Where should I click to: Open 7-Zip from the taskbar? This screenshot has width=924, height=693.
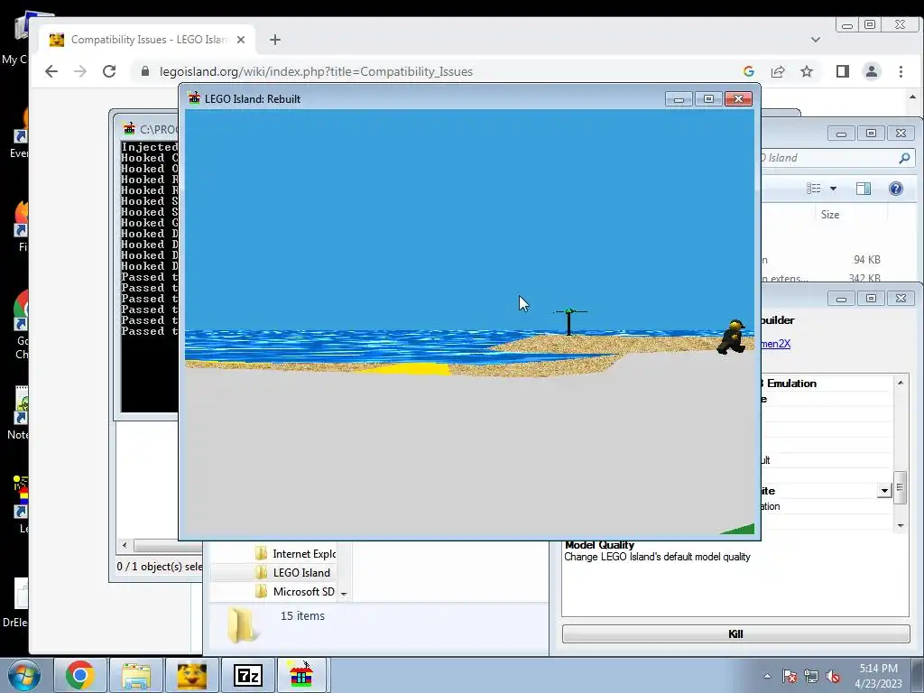[247, 675]
